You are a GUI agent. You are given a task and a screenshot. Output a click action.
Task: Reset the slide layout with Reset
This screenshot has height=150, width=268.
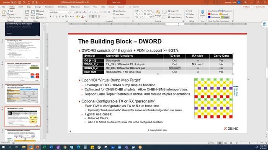(40, 15)
